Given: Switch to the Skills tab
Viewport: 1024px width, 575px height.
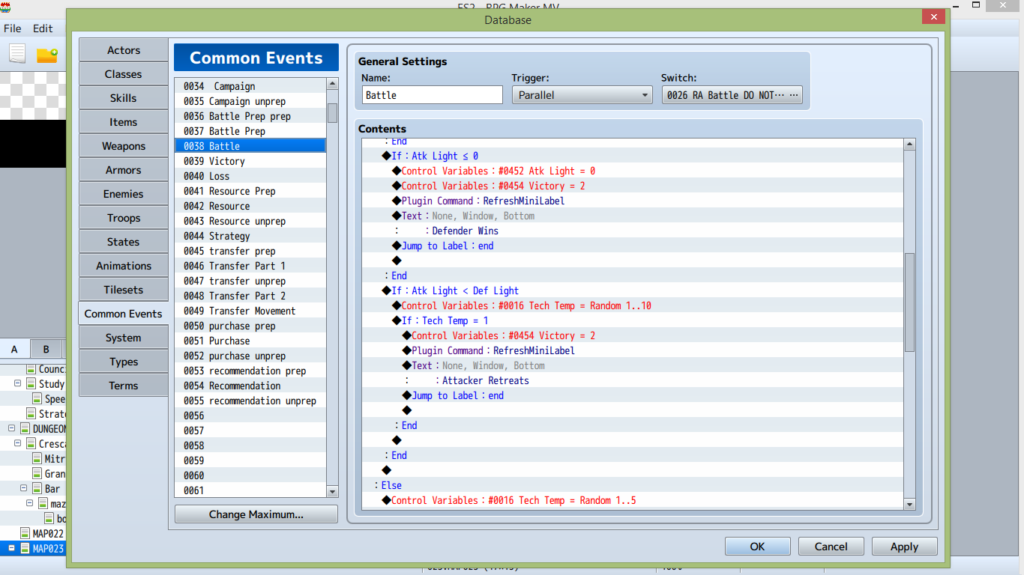Looking at the screenshot, I should point(124,98).
